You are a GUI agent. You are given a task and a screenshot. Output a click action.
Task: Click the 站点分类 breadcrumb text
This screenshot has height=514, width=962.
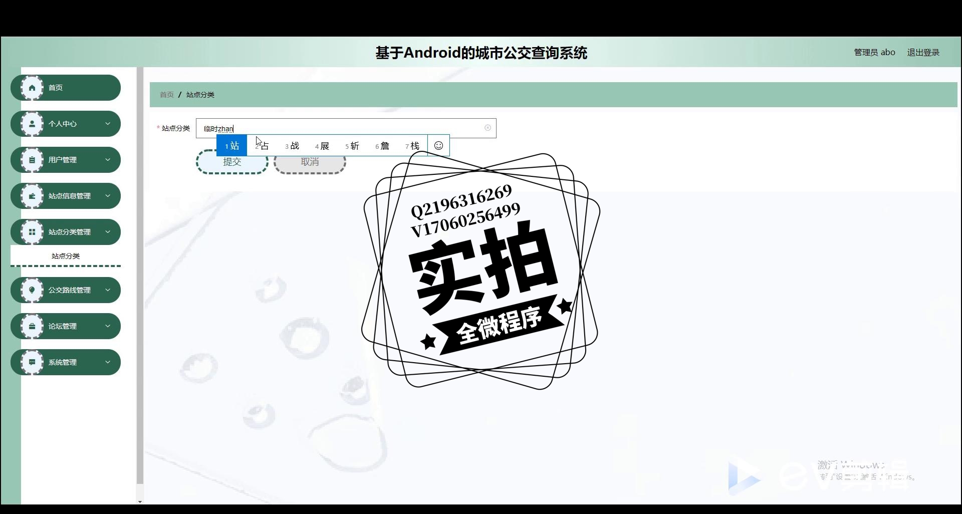200,95
